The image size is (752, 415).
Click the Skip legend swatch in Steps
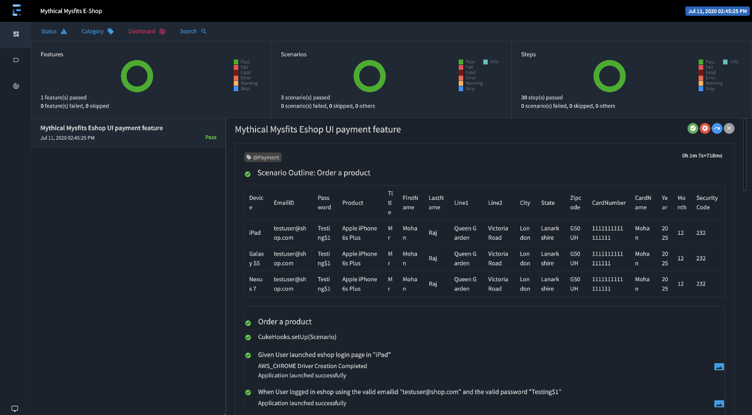pyautogui.click(x=701, y=88)
